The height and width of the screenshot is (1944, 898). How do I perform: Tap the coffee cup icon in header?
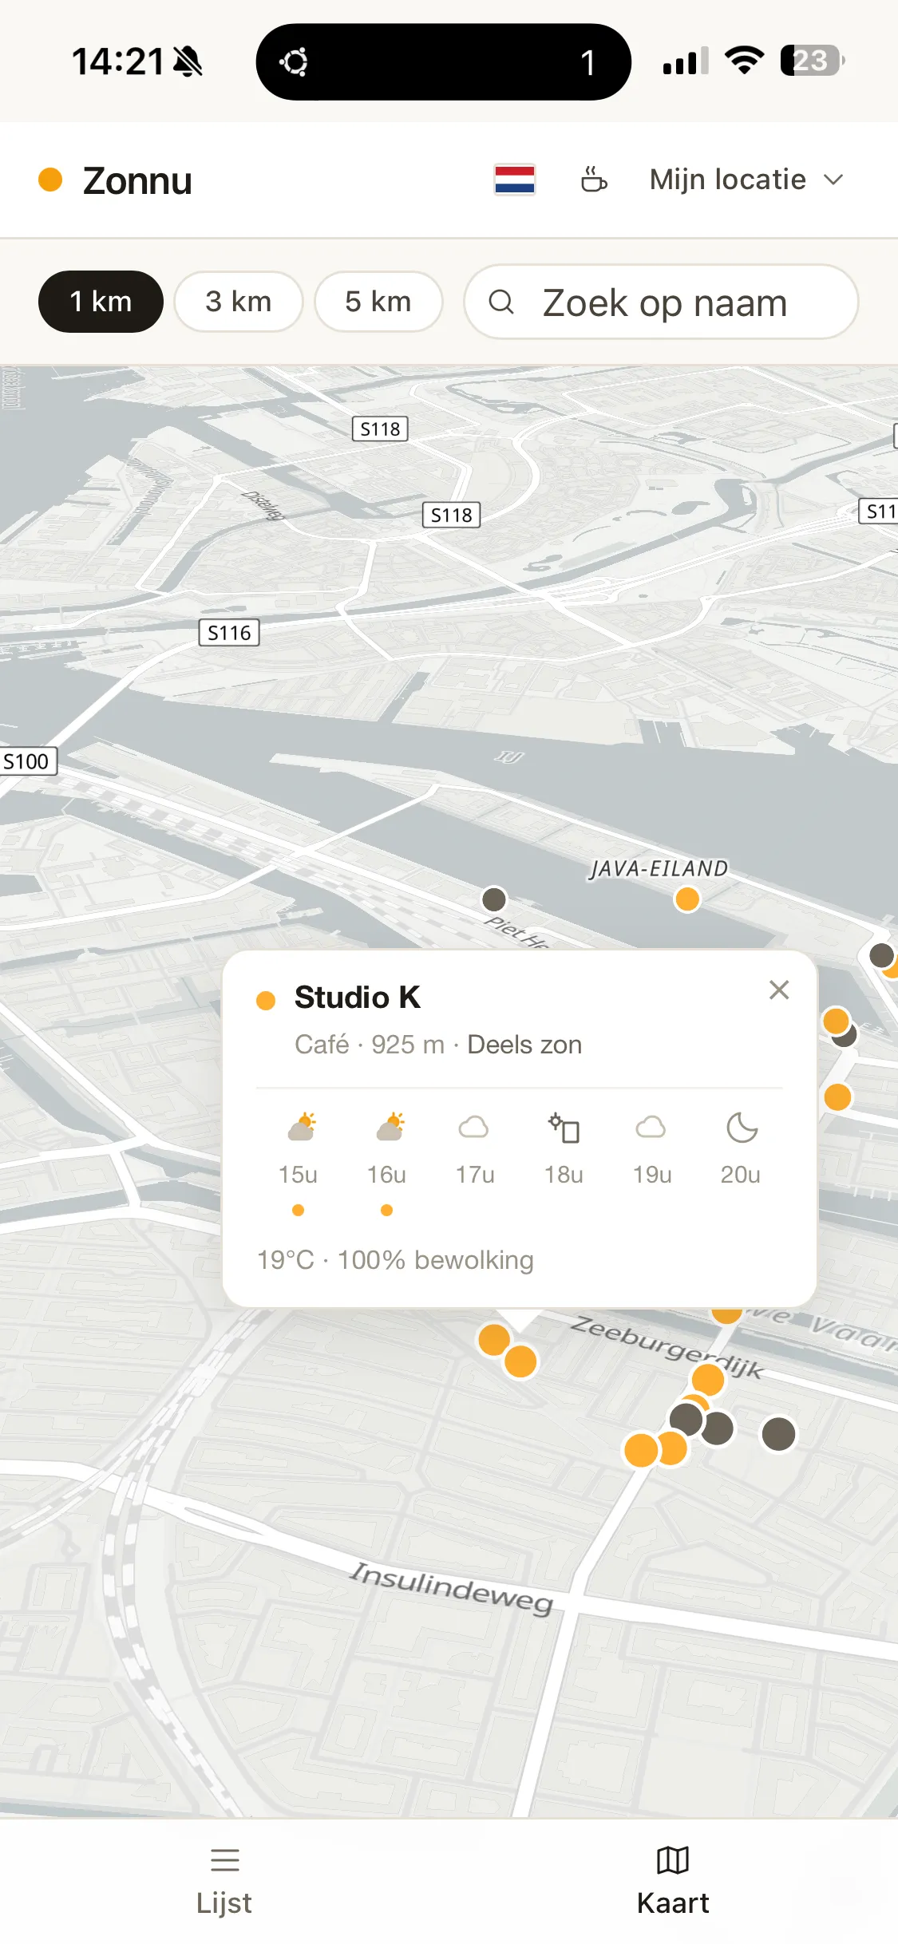click(593, 180)
